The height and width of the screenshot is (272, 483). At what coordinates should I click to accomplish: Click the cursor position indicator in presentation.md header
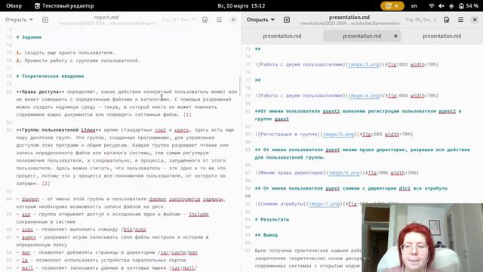pos(421,20)
